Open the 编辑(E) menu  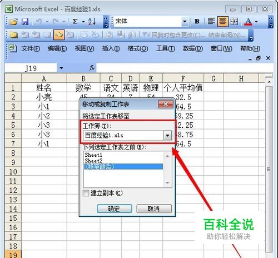point(57,48)
